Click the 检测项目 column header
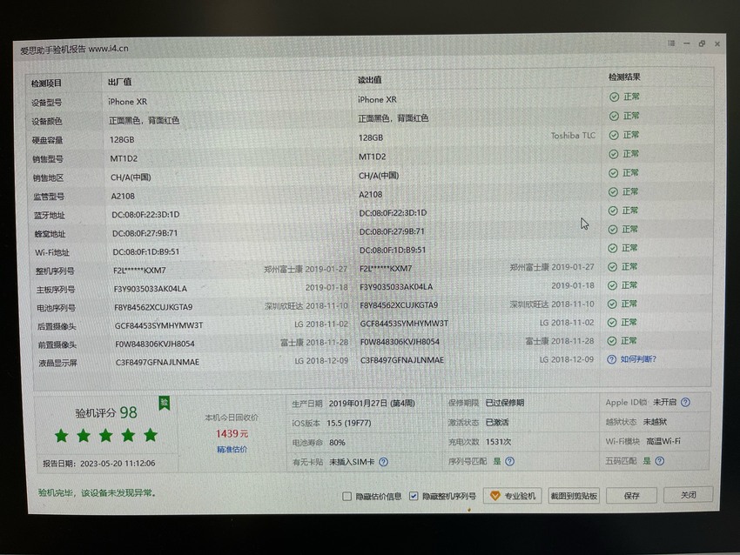Image resolution: width=740 pixels, height=555 pixels. coord(46,84)
